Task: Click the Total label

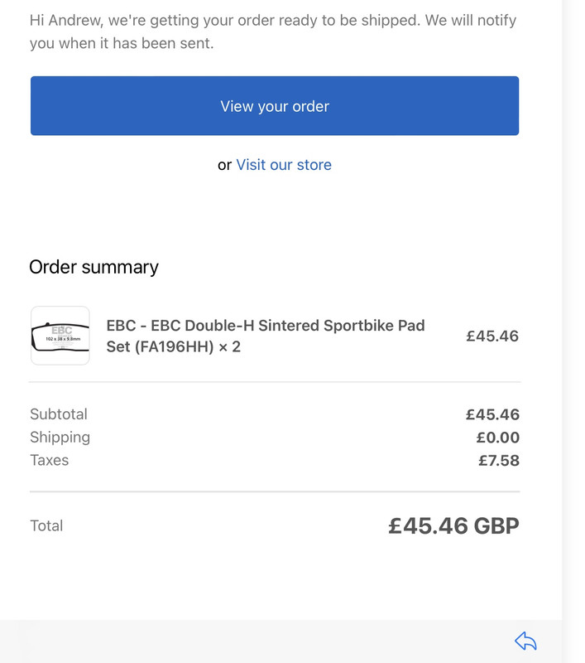Action: [x=46, y=525]
